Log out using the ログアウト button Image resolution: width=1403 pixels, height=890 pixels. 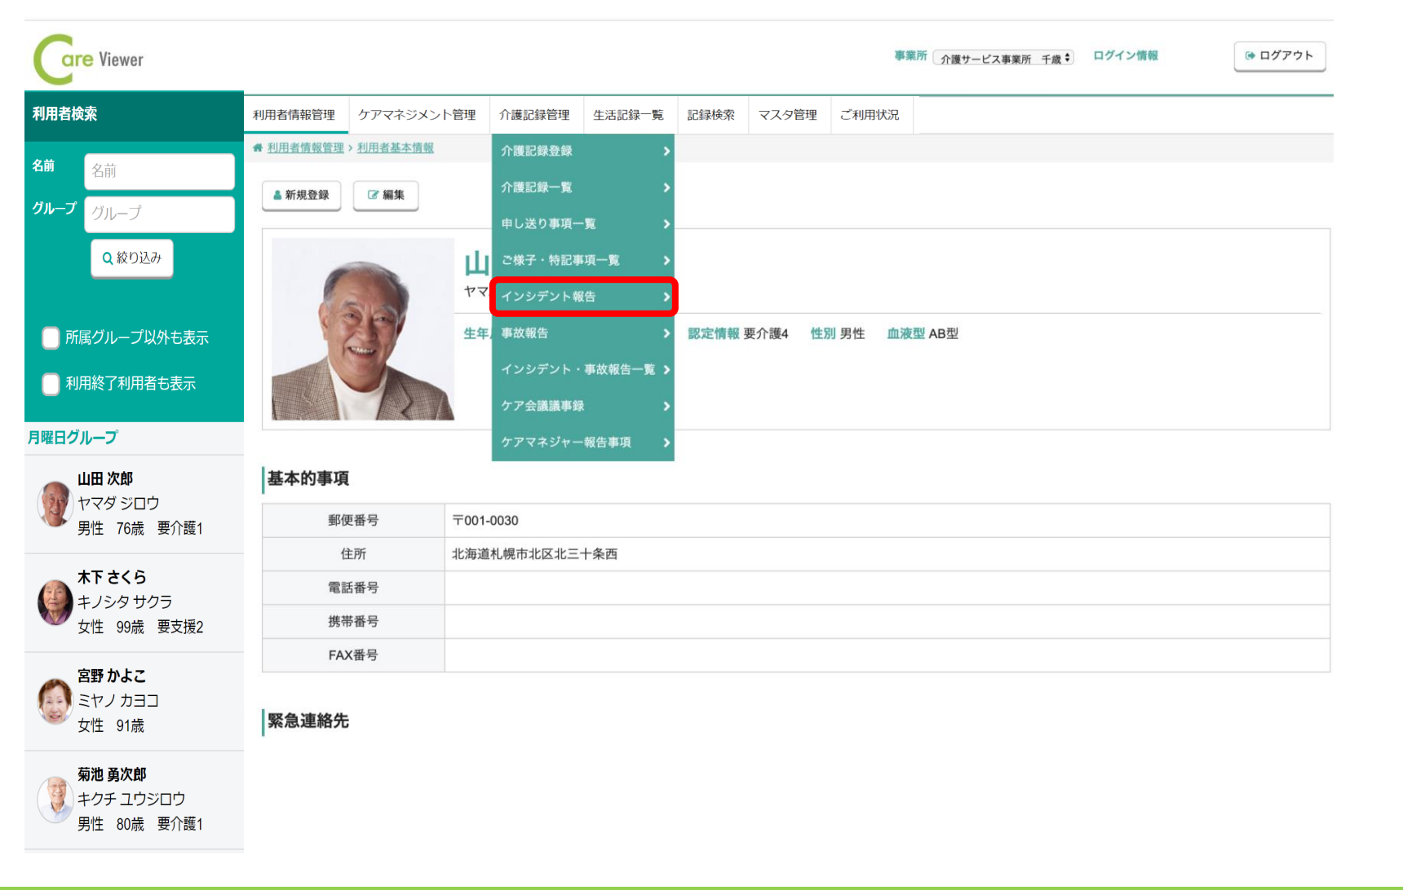(1279, 56)
